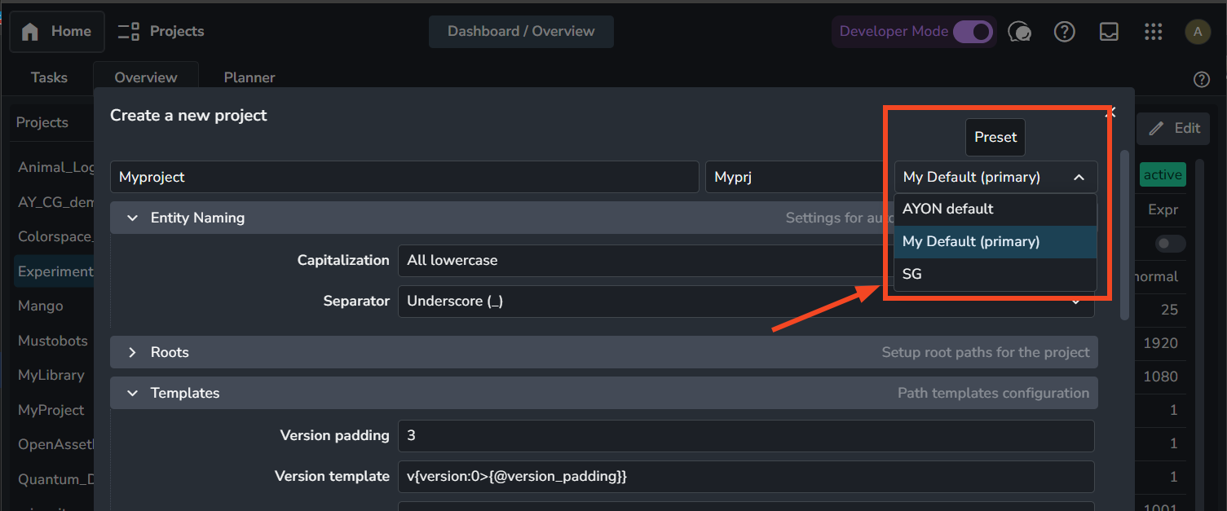Click the help question mark icon
The image size is (1227, 511).
(1064, 32)
